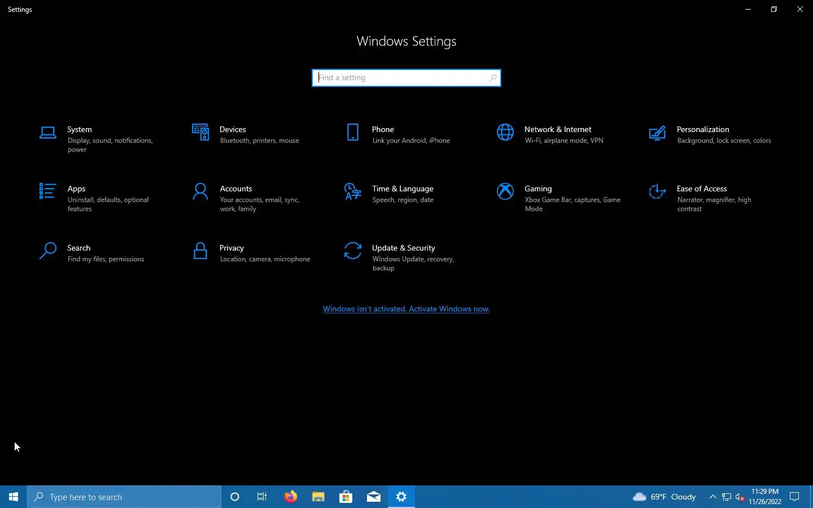
Task: Click the magnifier in Find a setting box
Action: pyautogui.click(x=493, y=78)
